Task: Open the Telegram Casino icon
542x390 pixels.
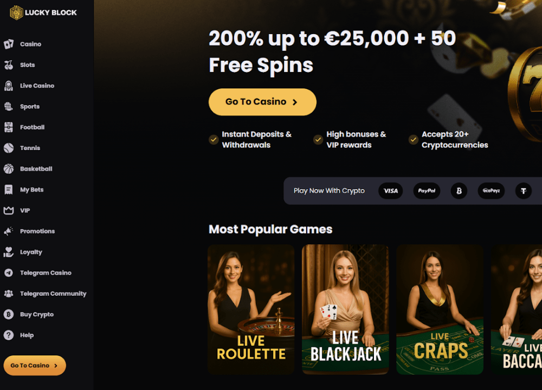Action: click(x=9, y=273)
